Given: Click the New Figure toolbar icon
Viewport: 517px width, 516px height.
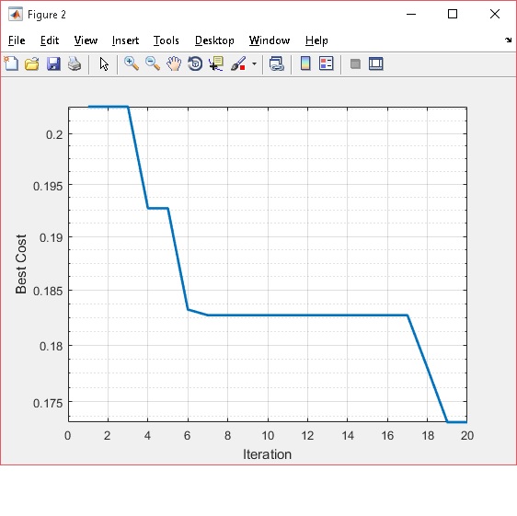Looking at the screenshot, I should (x=11, y=63).
